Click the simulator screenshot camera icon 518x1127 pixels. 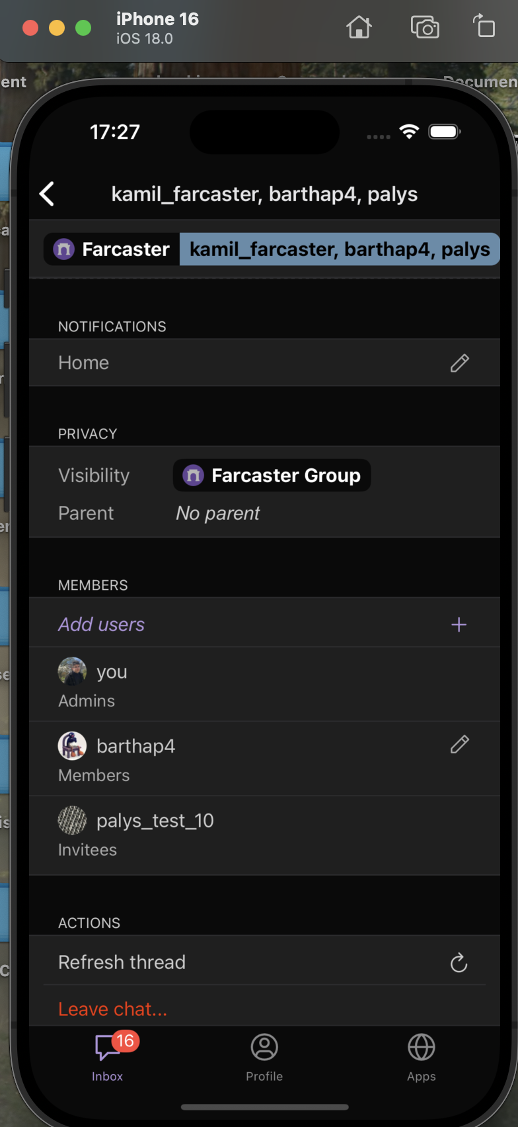click(x=425, y=28)
